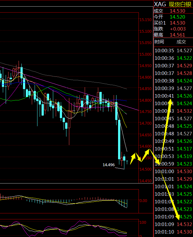Click the 14.527 price in the 10:00:45 row
193x237 pixels.
coord(184,118)
